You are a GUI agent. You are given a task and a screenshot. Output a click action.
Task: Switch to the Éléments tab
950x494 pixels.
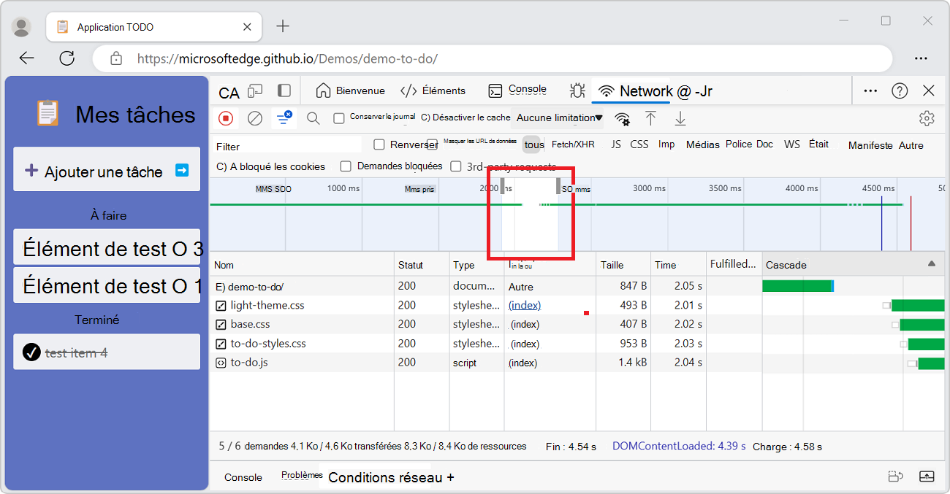click(433, 91)
